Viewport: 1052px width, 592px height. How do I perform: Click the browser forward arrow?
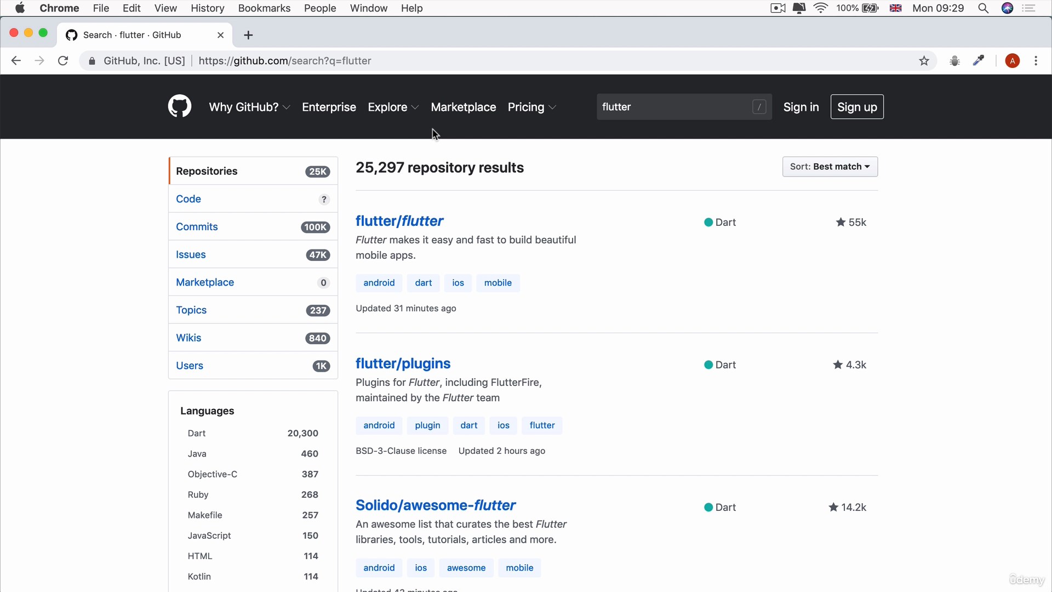pyautogui.click(x=39, y=61)
